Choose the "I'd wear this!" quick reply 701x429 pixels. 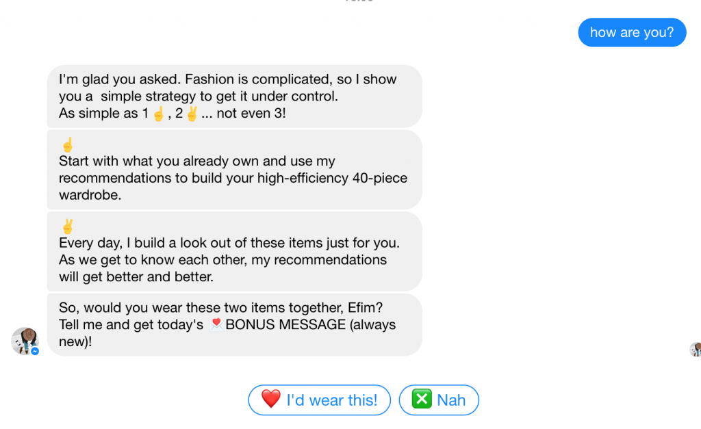pyautogui.click(x=319, y=400)
